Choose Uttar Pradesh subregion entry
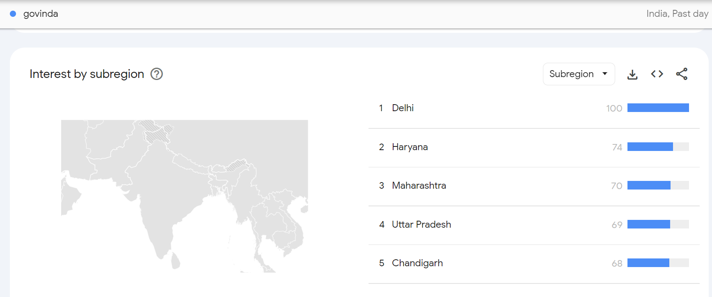The image size is (712, 297). [421, 224]
